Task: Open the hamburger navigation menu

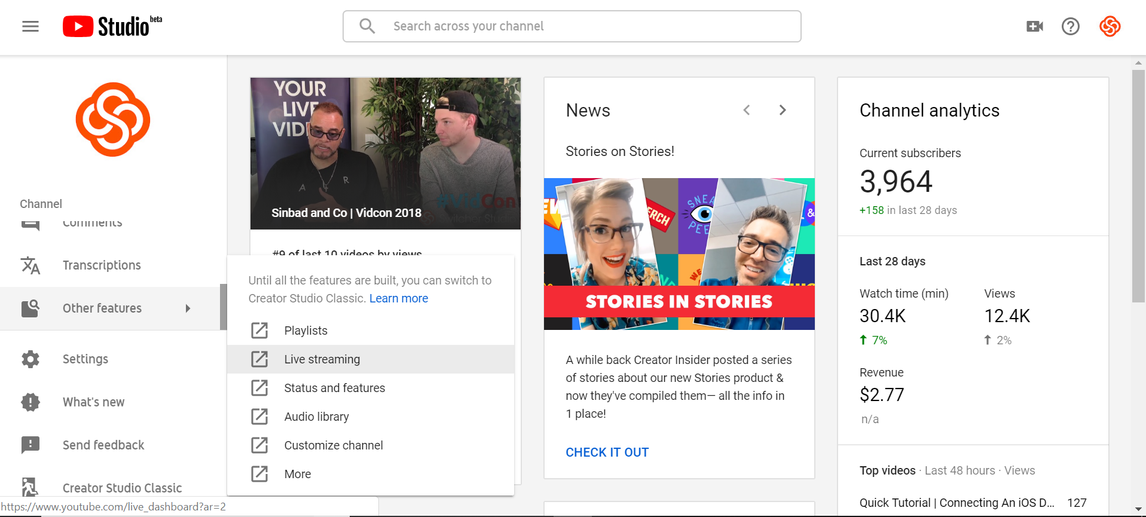Action: click(x=30, y=26)
